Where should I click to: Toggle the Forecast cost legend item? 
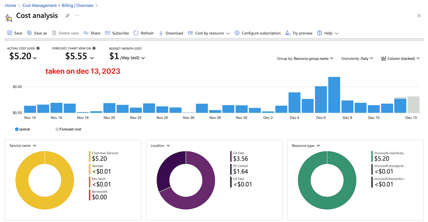[57, 129]
